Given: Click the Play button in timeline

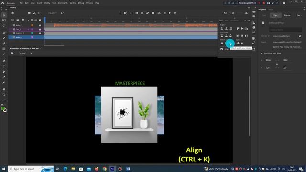Looking at the screenshot, I should pos(170,13).
